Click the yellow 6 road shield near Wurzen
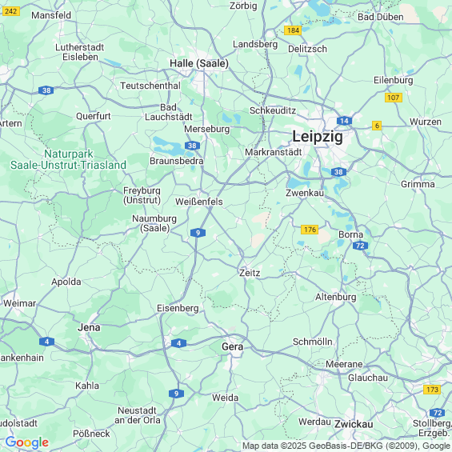 pyautogui.click(x=377, y=126)
